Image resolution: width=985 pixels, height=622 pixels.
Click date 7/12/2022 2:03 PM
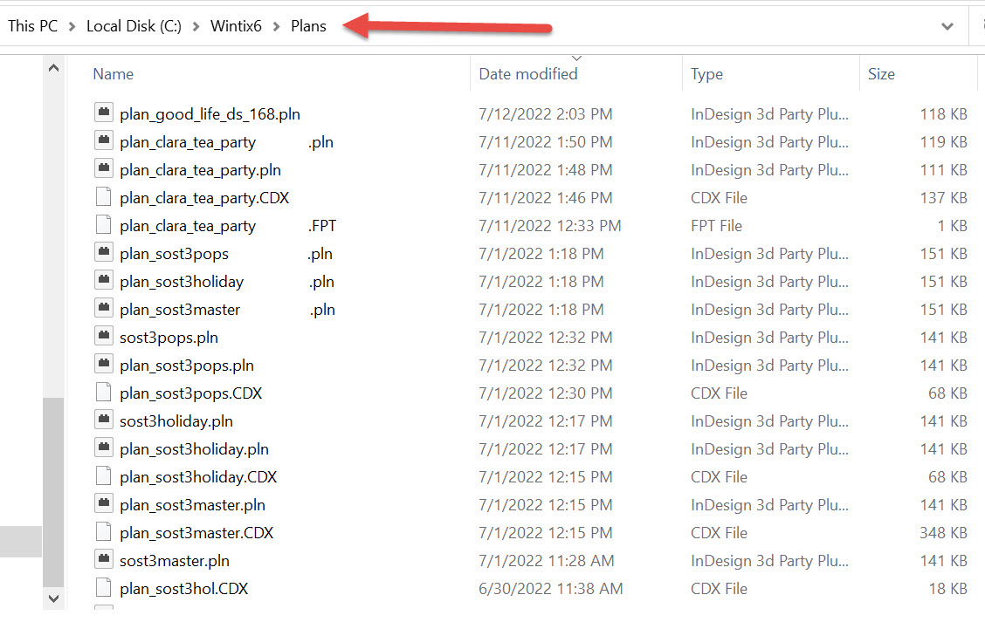(x=545, y=114)
